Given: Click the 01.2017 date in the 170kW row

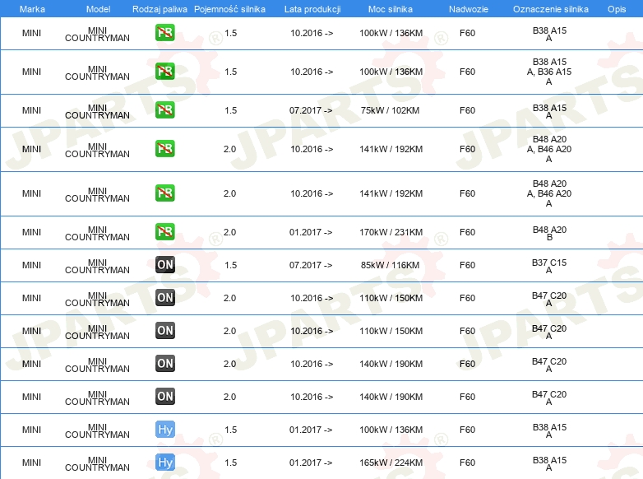Looking at the screenshot, I should [311, 232].
